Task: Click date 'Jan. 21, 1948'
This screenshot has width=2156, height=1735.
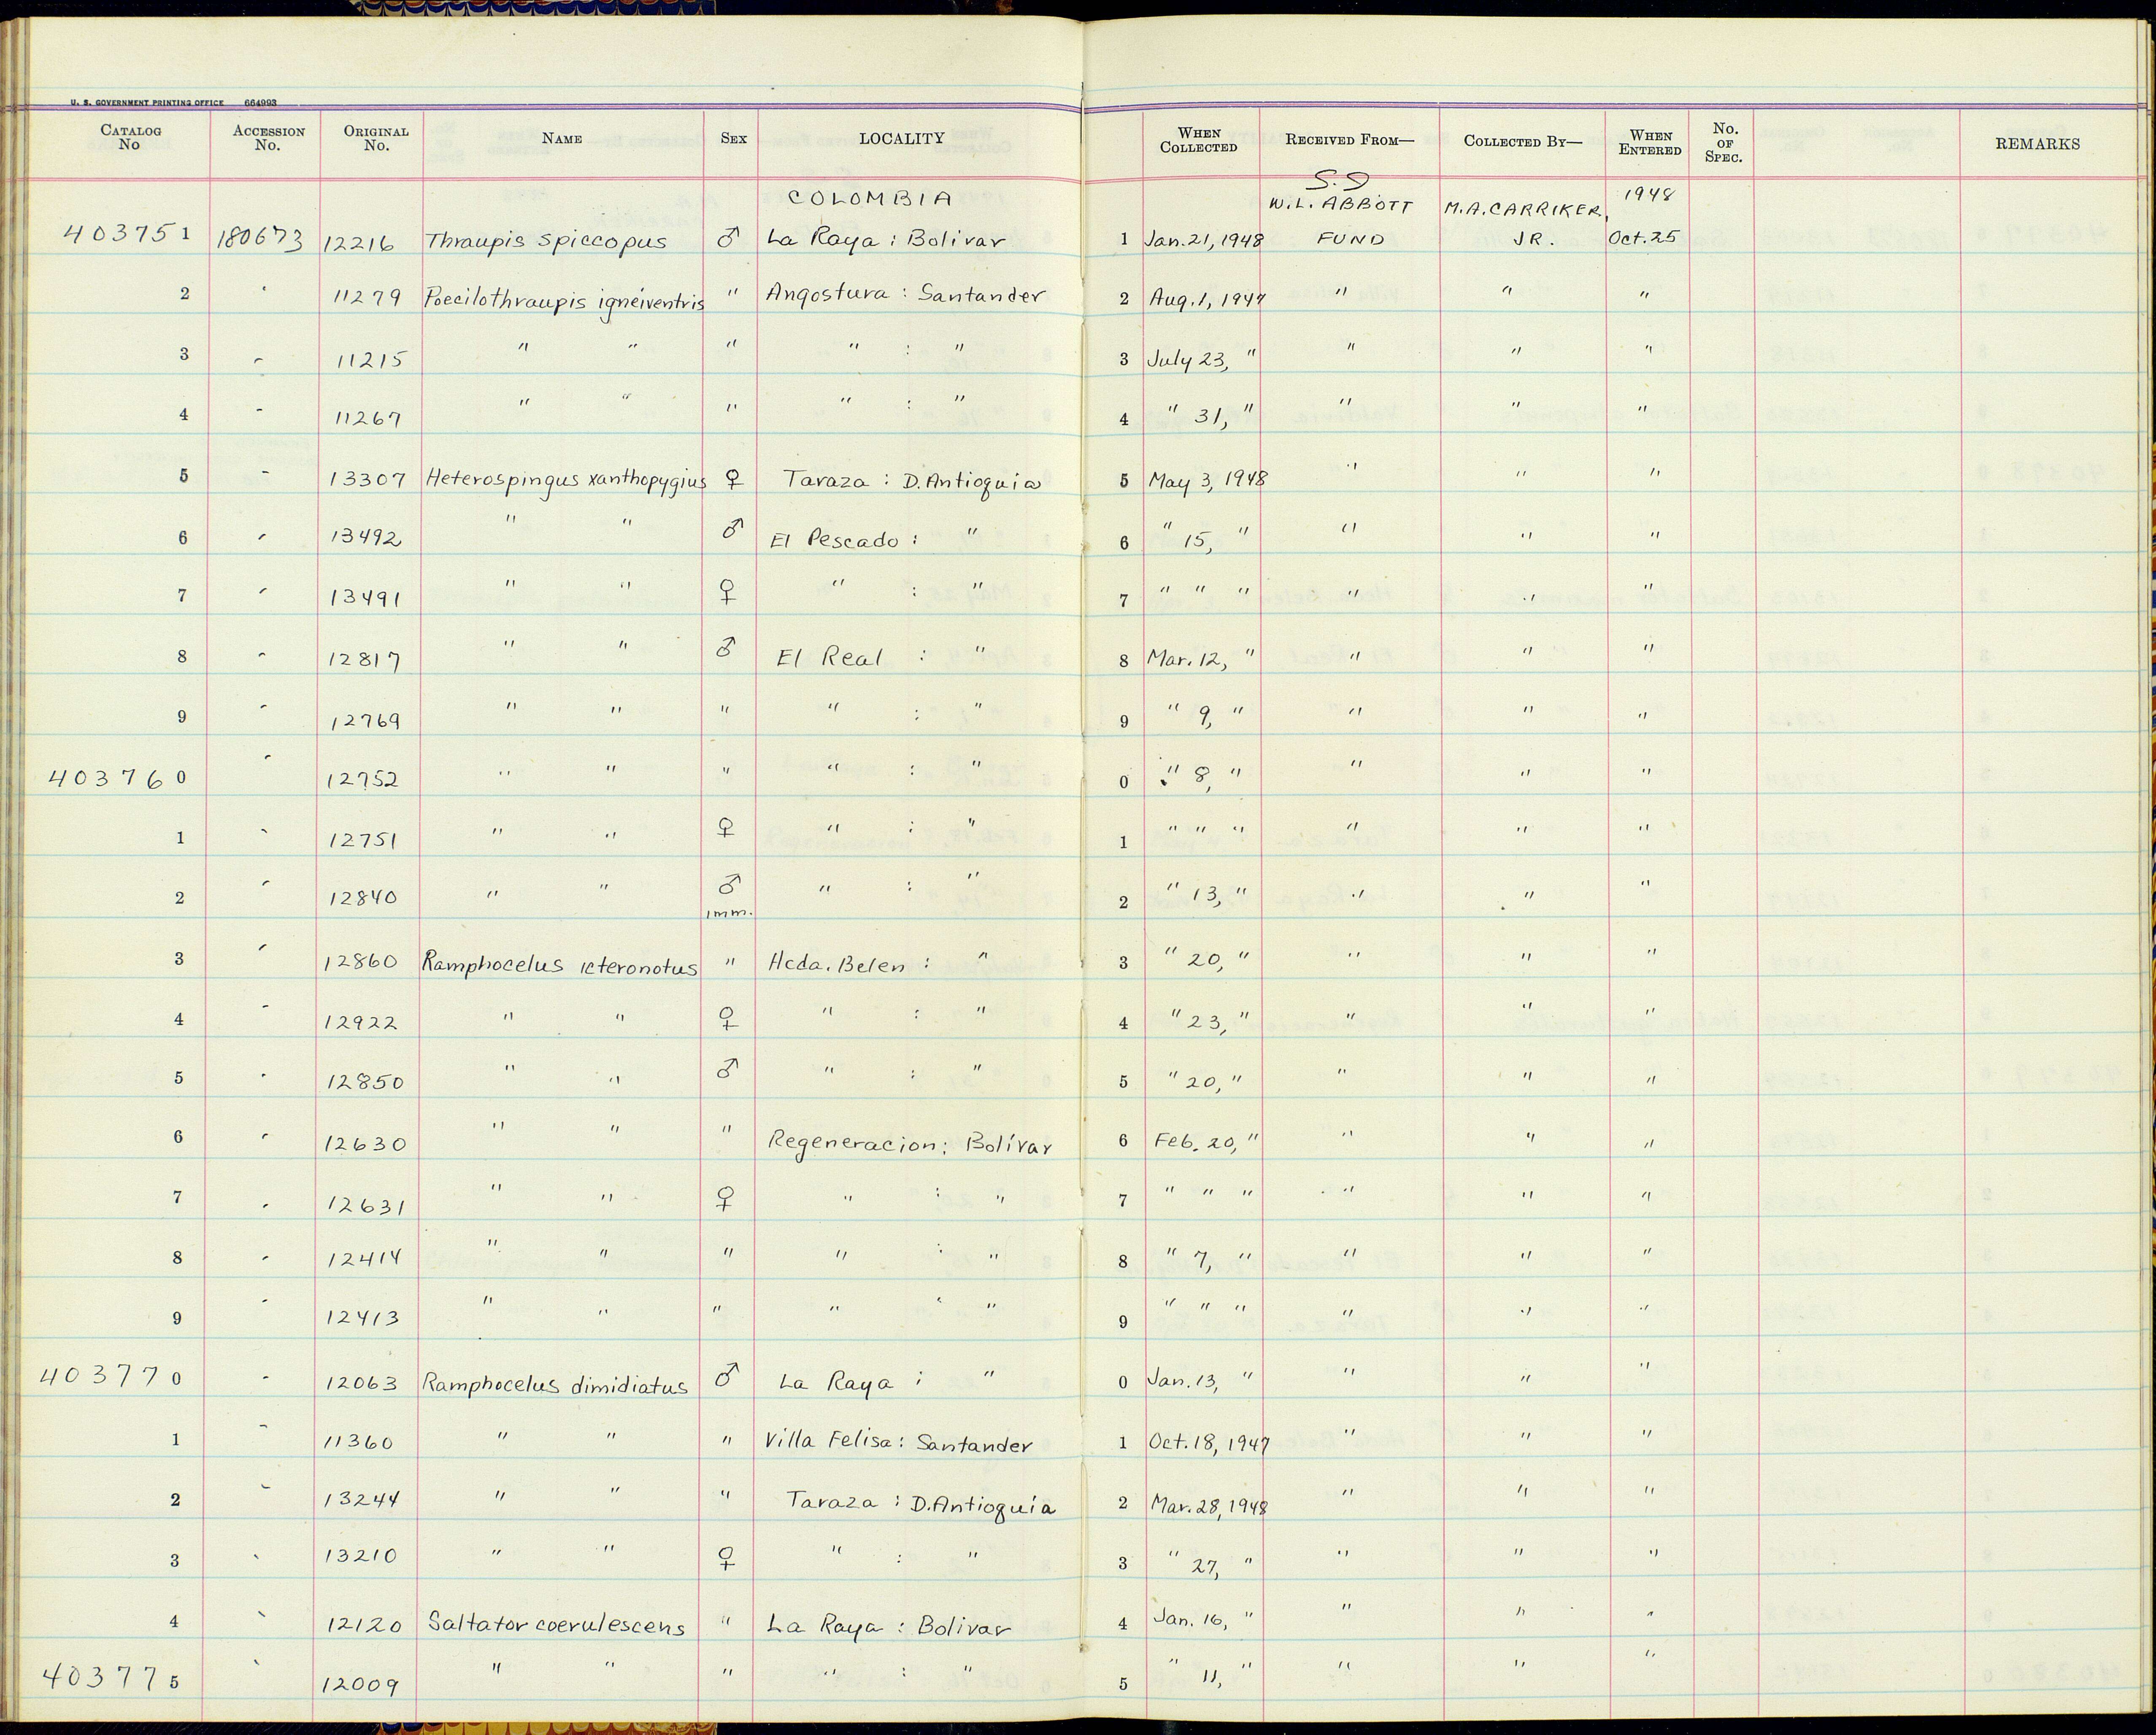Action: 1205,240
